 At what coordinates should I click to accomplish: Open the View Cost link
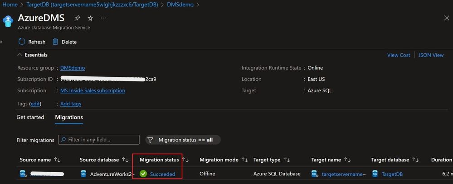coord(399,55)
